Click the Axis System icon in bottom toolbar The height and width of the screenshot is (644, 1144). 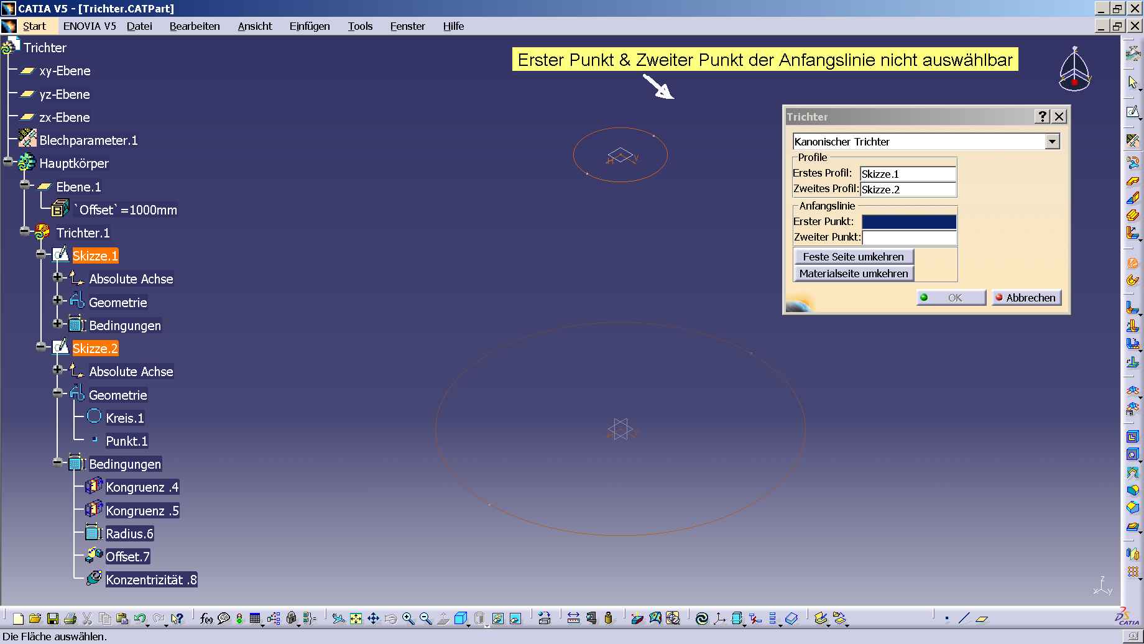point(719,619)
